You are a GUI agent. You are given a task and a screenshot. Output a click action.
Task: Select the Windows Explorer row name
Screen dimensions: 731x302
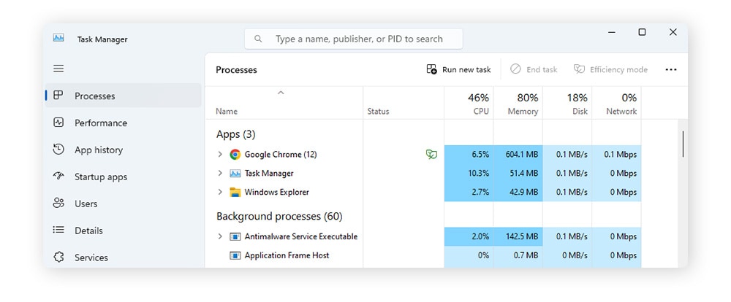[276, 192]
